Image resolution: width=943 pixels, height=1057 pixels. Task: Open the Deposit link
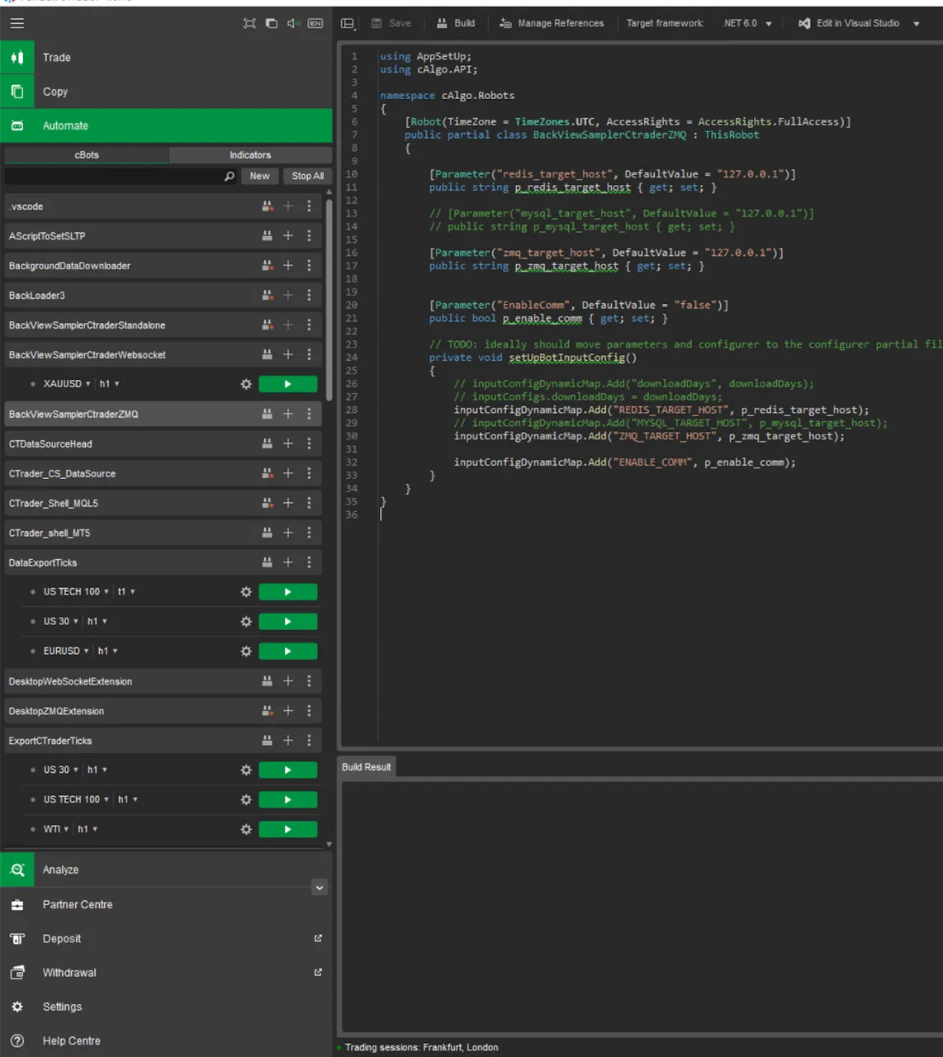click(166, 939)
